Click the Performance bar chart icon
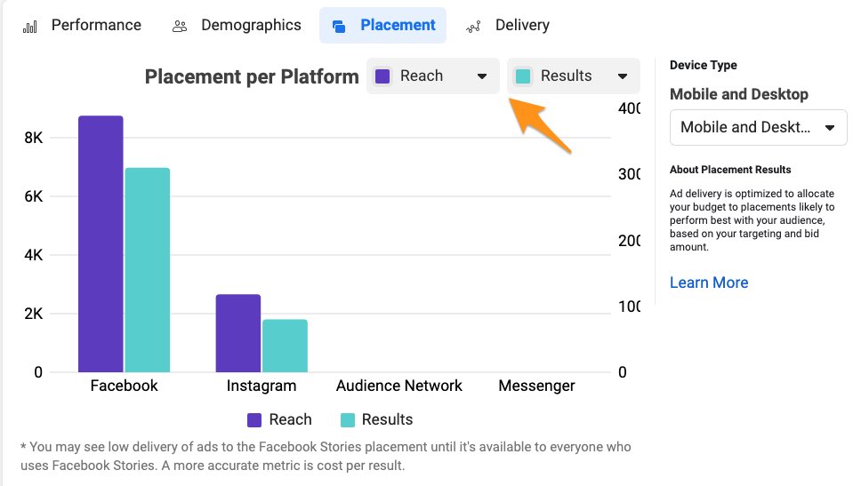This screenshot has width=853, height=486. coord(30,26)
